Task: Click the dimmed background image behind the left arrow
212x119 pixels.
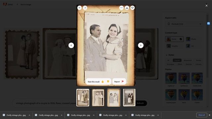Action: click(60, 54)
